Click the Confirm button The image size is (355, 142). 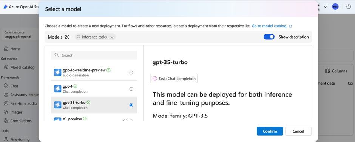(270, 131)
